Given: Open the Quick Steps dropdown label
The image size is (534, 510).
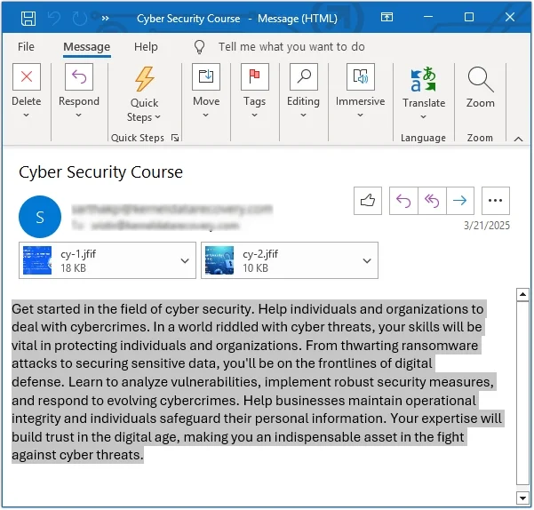Looking at the screenshot, I should tap(144, 110).
